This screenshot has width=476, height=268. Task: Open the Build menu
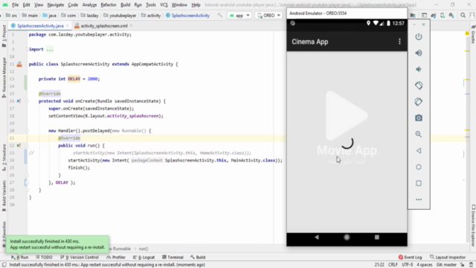pyautogui.click(x=126, y=5)
